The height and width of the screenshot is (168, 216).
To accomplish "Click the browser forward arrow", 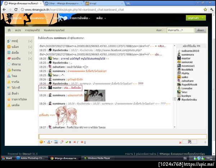I will pos(10,10).
